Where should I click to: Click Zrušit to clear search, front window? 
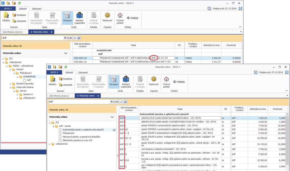tap(115, 102)
